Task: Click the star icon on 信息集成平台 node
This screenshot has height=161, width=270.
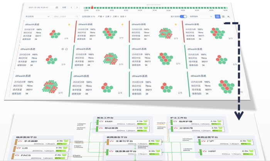Action: coord(111,151)
